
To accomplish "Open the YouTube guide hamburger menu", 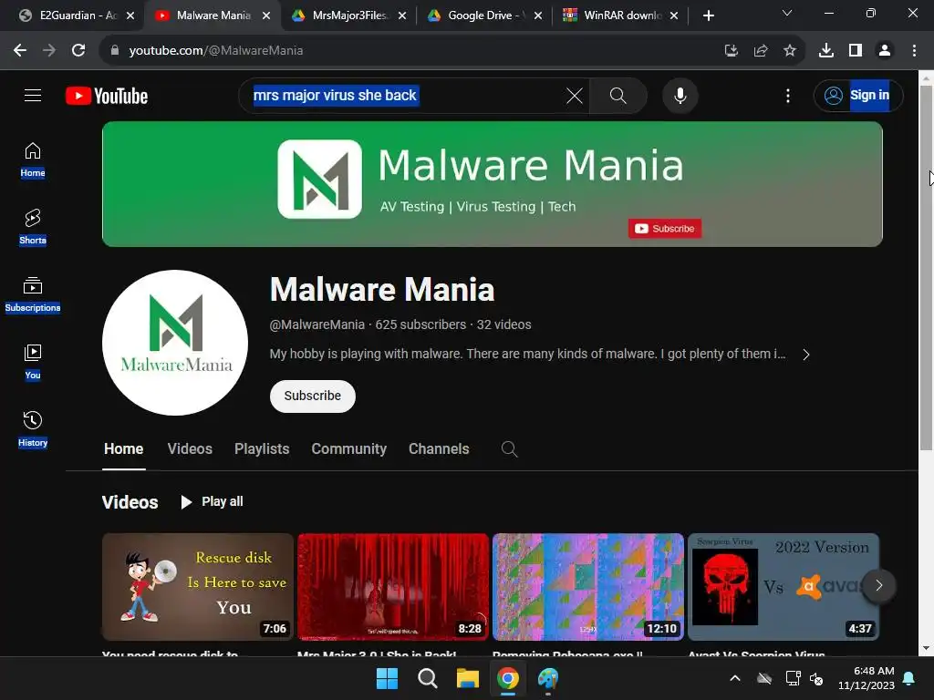I will [33, 95].
